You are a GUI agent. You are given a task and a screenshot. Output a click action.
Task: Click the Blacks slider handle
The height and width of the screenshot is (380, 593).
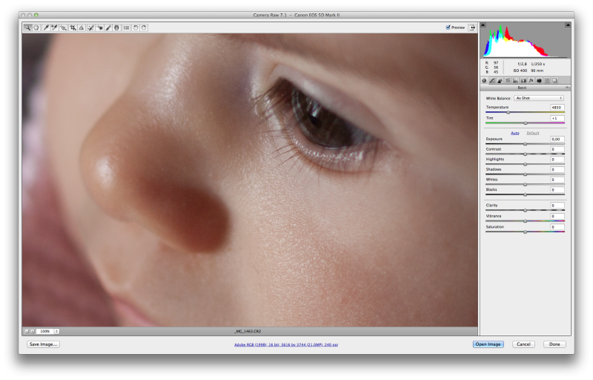[x=526, y=194]
